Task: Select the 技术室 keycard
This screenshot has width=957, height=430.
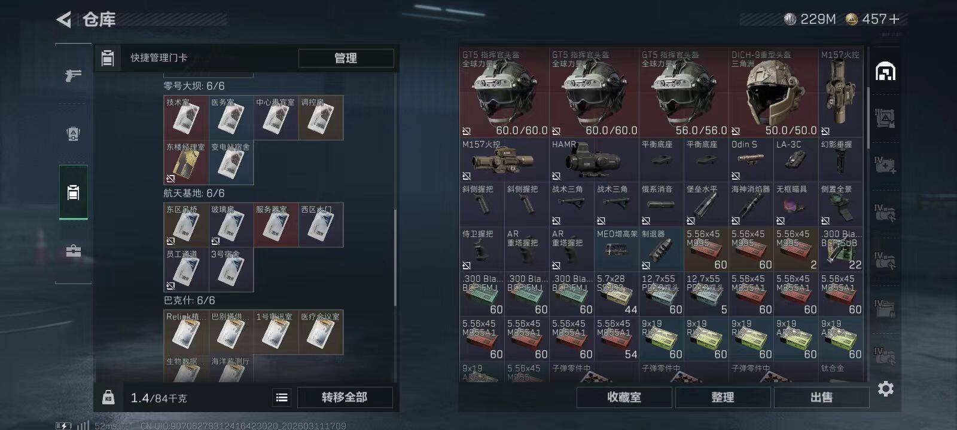Action: point(186,118)
